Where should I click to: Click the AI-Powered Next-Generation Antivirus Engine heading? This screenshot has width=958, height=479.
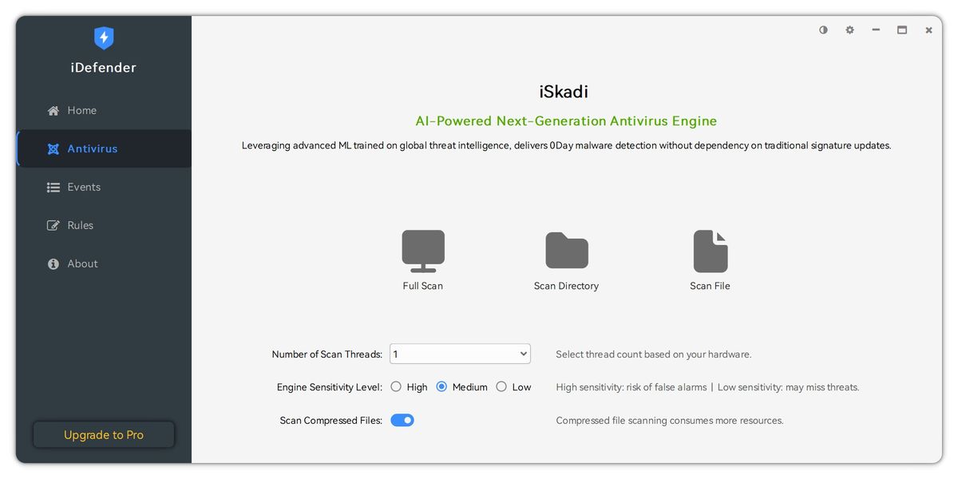(566, 121)
